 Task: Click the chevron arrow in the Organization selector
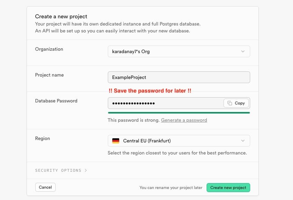point(243,51)
